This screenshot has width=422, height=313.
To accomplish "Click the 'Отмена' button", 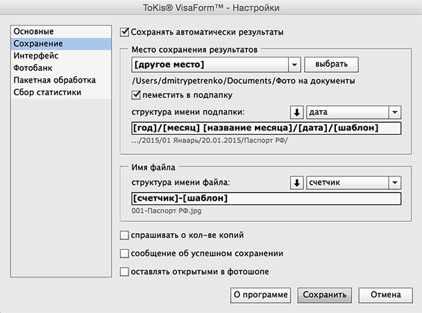I will click(385, 295).
